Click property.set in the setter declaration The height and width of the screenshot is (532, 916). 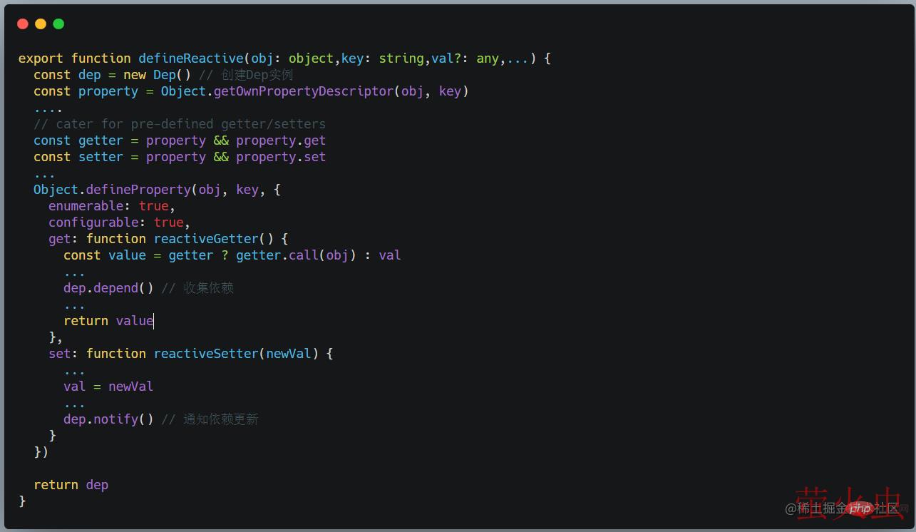(x=281, y=157)
